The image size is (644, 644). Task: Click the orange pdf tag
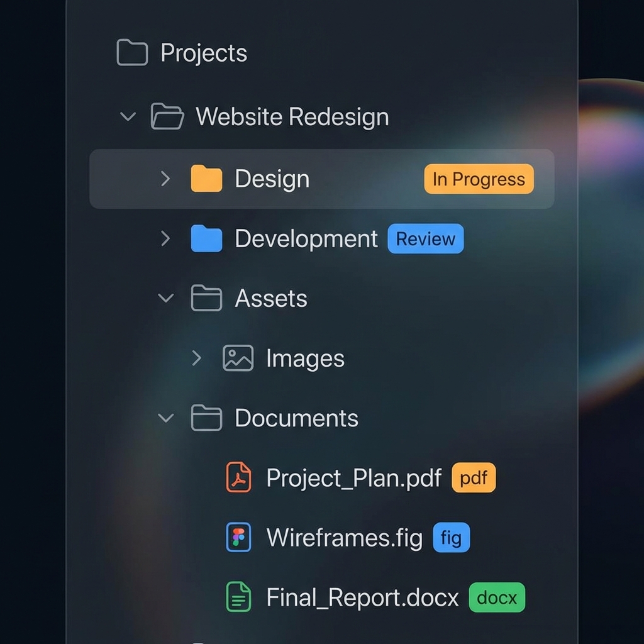click(x=474, y=478)
